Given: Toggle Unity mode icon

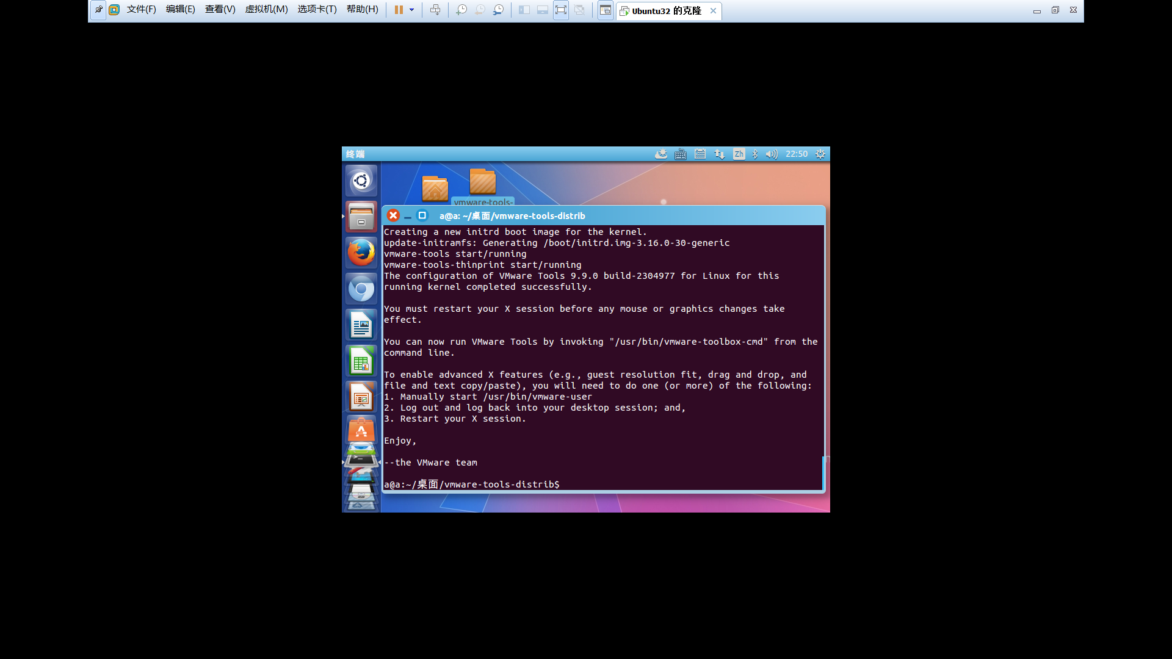Looking at the screenshot, I should tap(579, 10).
